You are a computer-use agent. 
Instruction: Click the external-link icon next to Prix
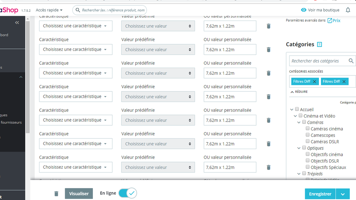(330, 21)
